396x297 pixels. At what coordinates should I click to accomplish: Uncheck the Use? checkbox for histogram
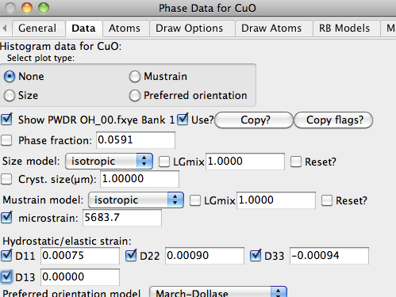tap(183, 119)
